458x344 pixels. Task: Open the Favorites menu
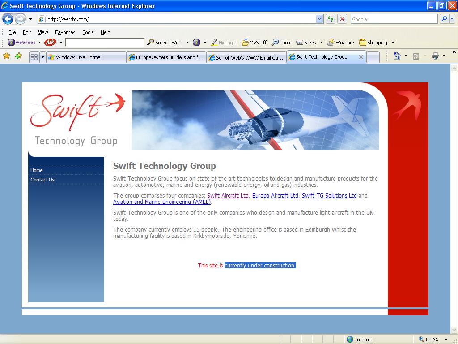click(65, 32)
